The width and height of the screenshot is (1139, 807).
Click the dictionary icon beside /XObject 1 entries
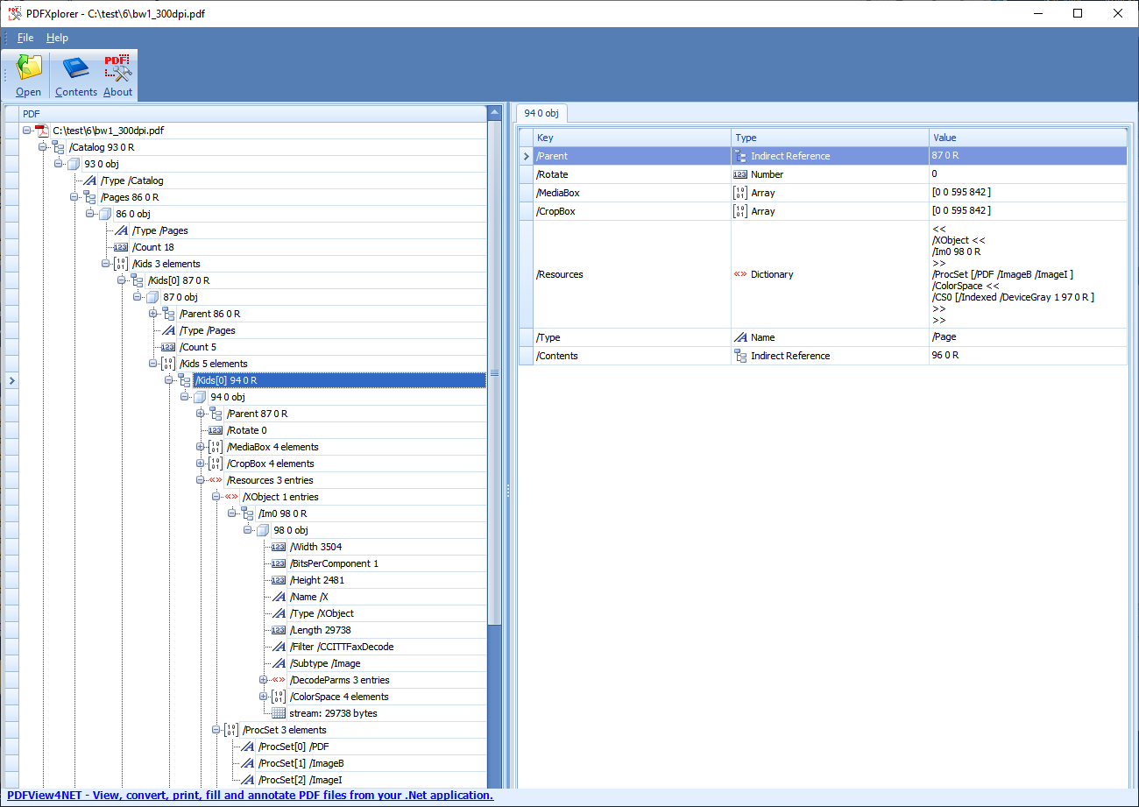pyautogui.click(x=231, y=497)
